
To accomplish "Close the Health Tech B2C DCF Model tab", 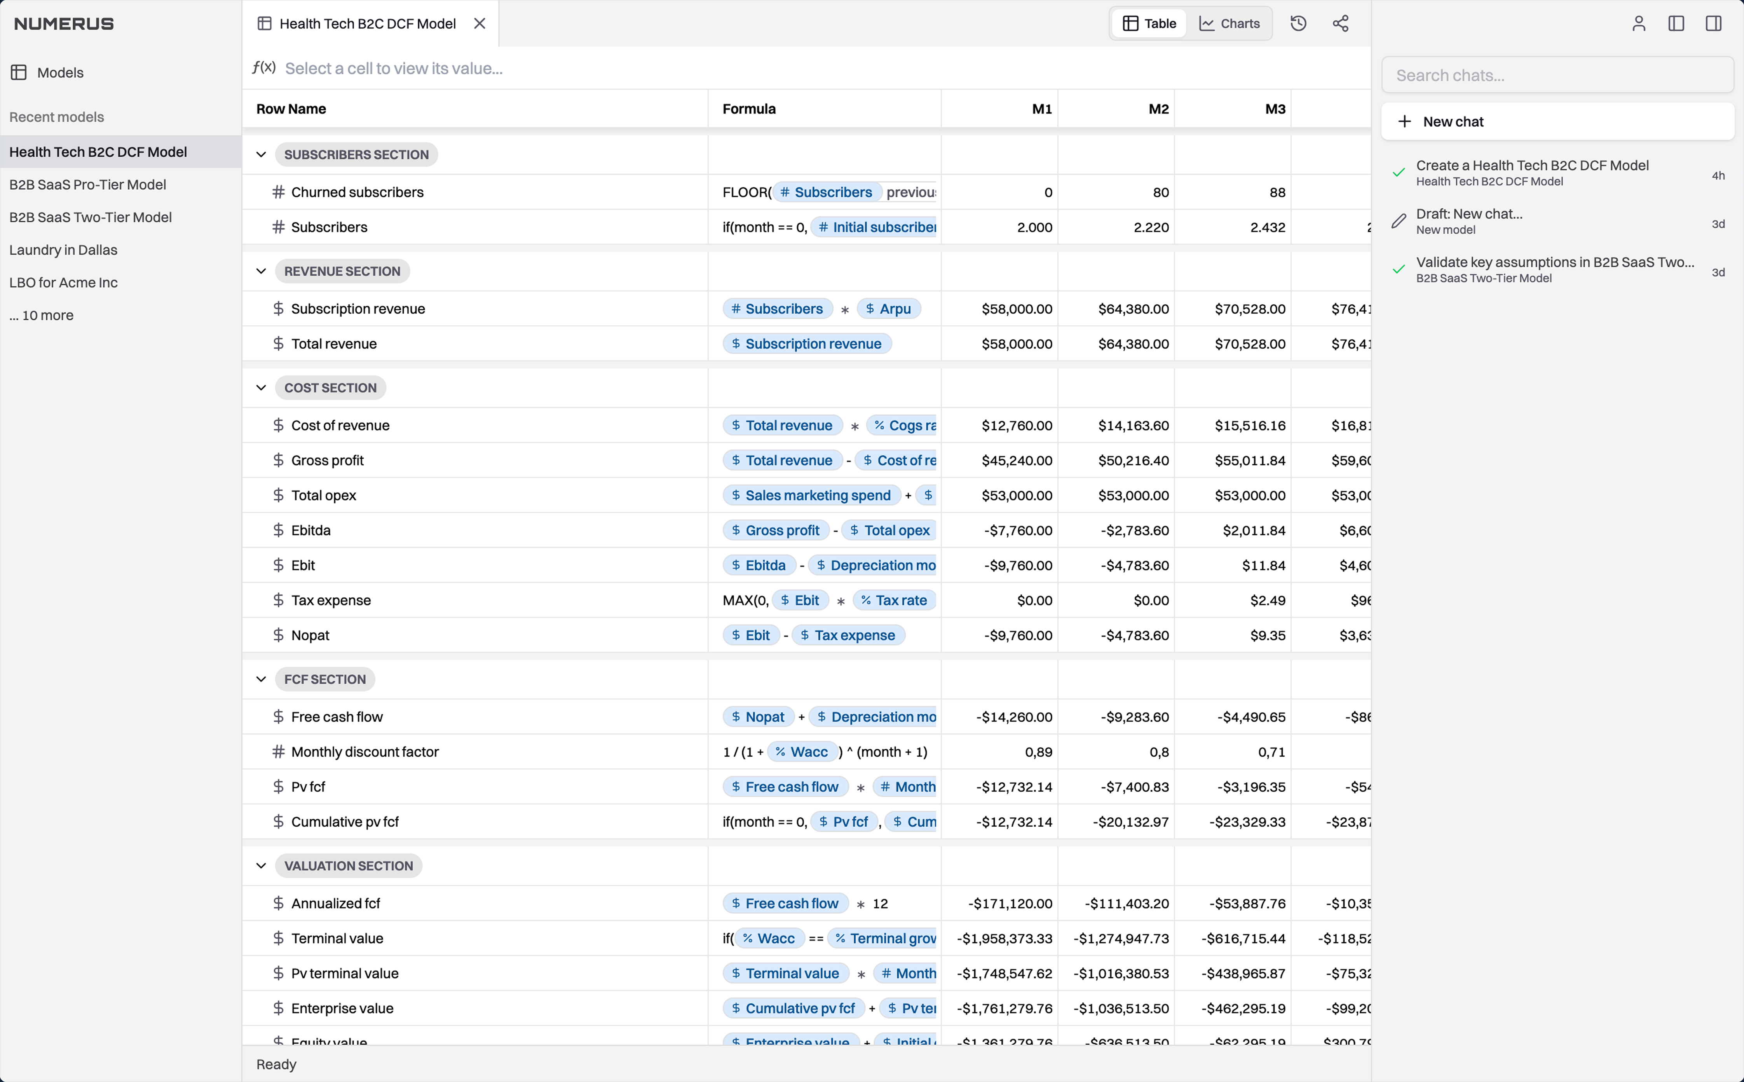I will 479,23.
